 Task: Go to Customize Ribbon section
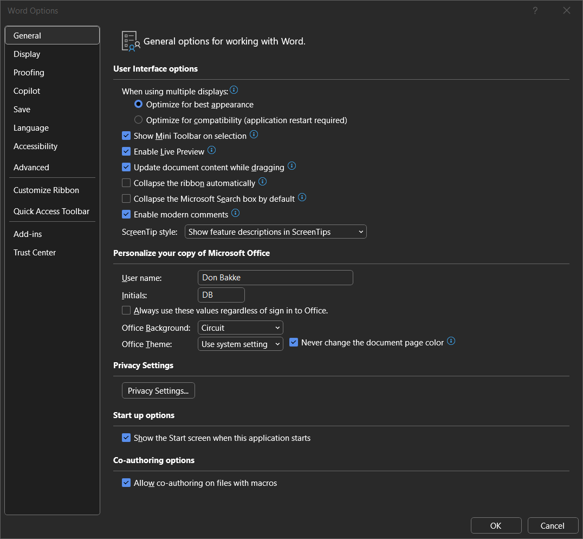tap(46, 190)
